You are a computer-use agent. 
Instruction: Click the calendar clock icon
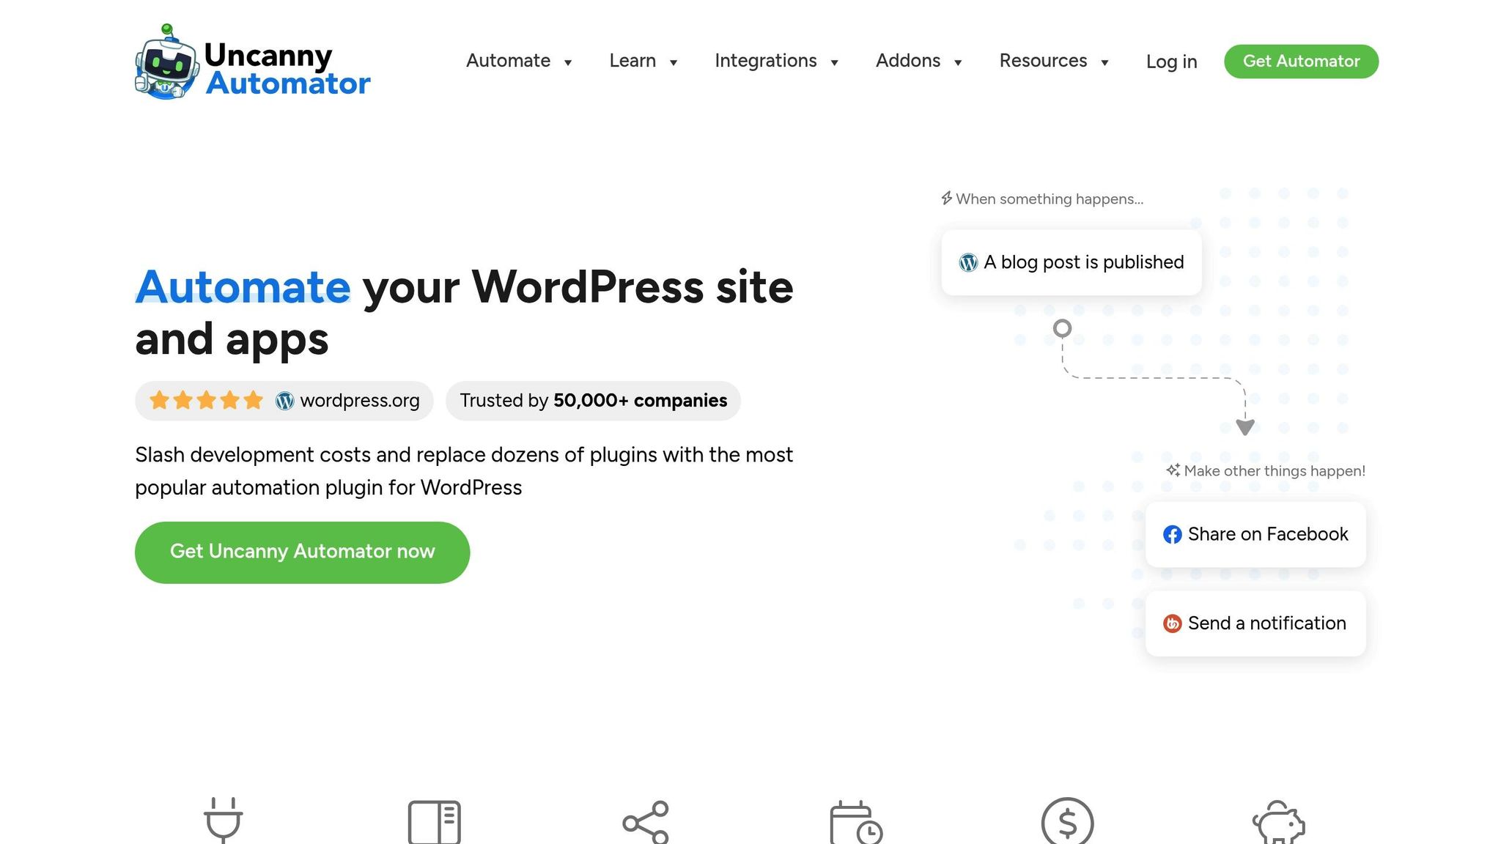click(855, 822)
